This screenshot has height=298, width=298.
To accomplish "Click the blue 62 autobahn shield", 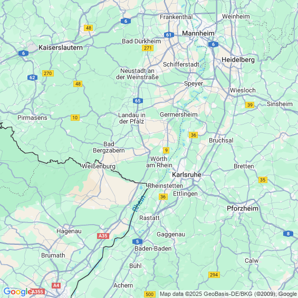I will 32,78.
